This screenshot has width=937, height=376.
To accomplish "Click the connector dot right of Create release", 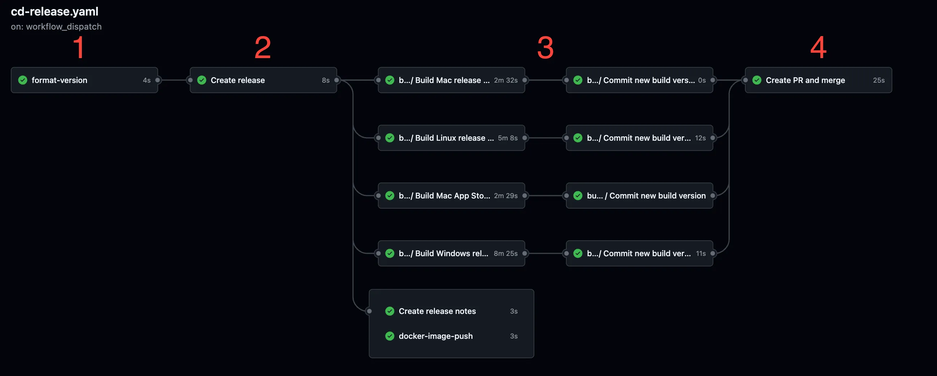I will [x=337, y=80].
